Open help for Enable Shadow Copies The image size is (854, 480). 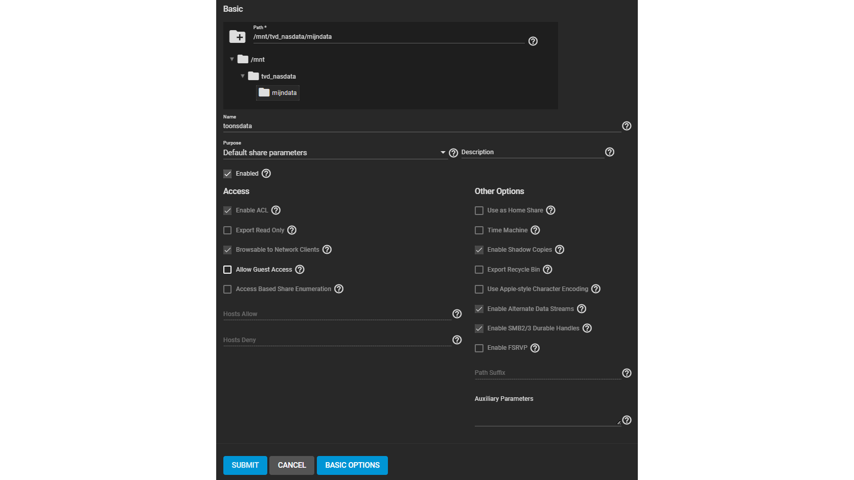[560, 250]
